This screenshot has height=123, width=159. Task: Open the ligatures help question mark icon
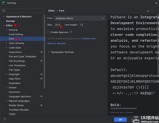coord(71,32)
